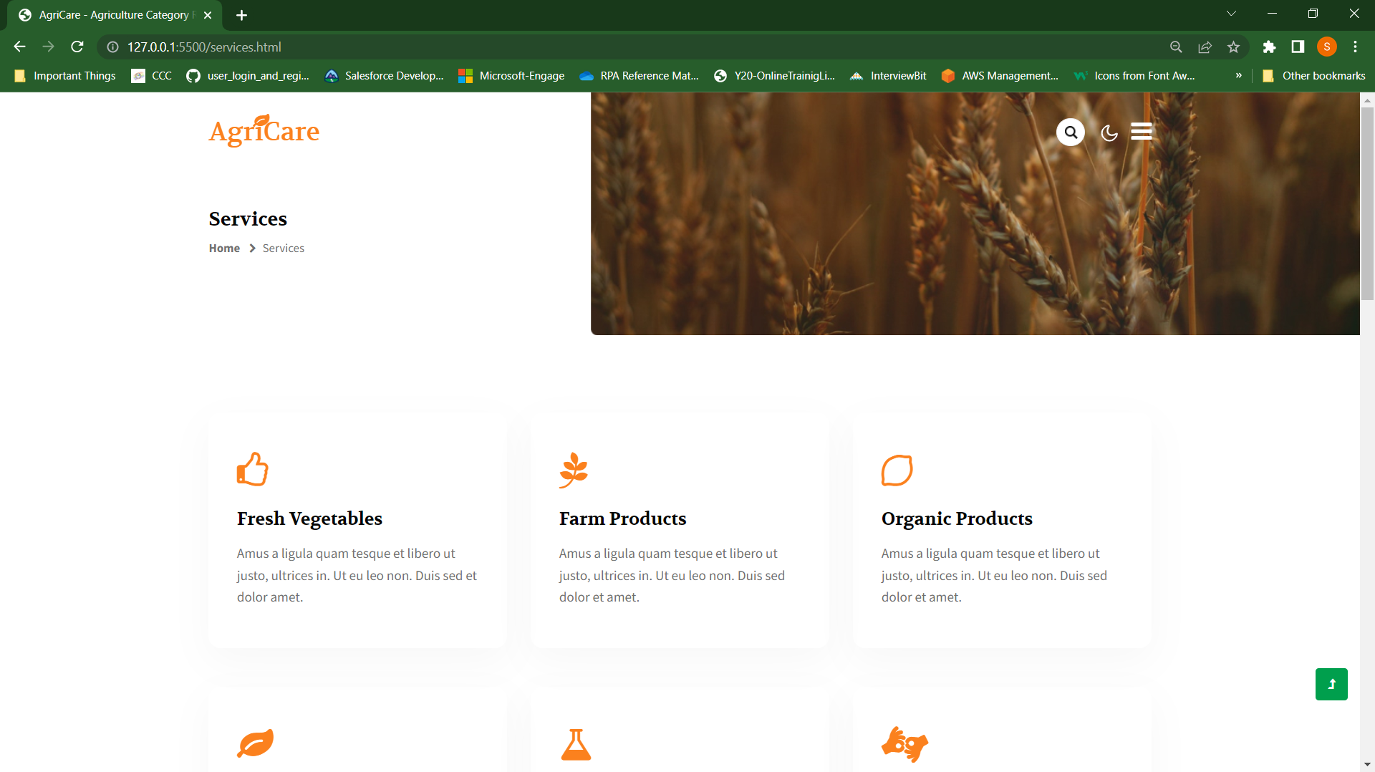Bookmark this page using the star icon

[x=1233, y=47]
